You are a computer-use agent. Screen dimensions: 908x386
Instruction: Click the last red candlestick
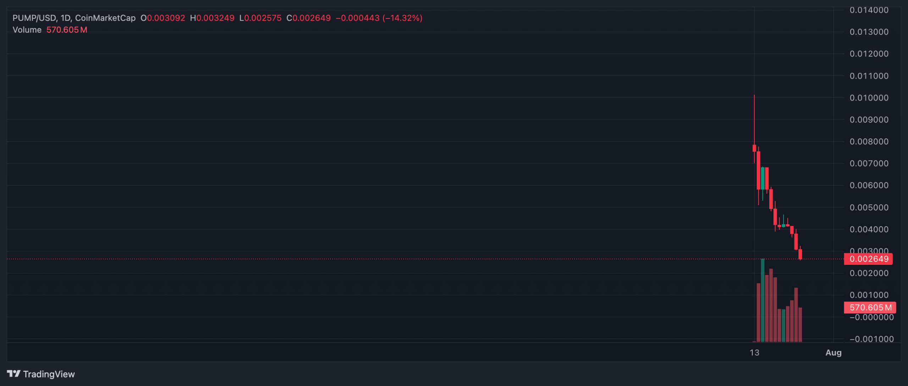coord(800,254)
